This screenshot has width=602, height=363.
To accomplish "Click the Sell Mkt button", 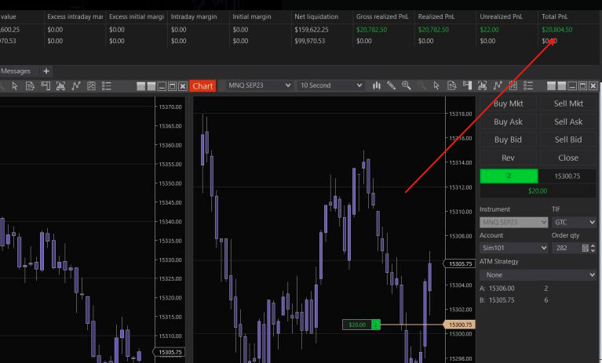I will 568,103.
